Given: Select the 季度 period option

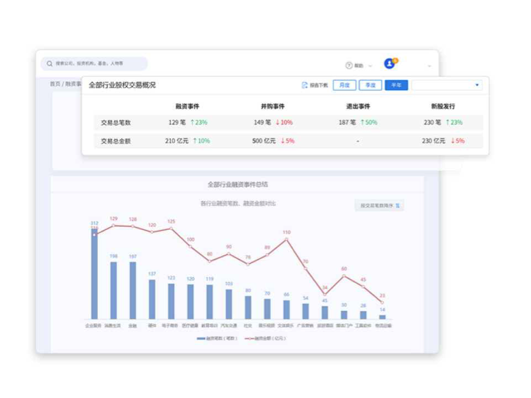Looking at the screenshot, I should click(x=370, y=85).
